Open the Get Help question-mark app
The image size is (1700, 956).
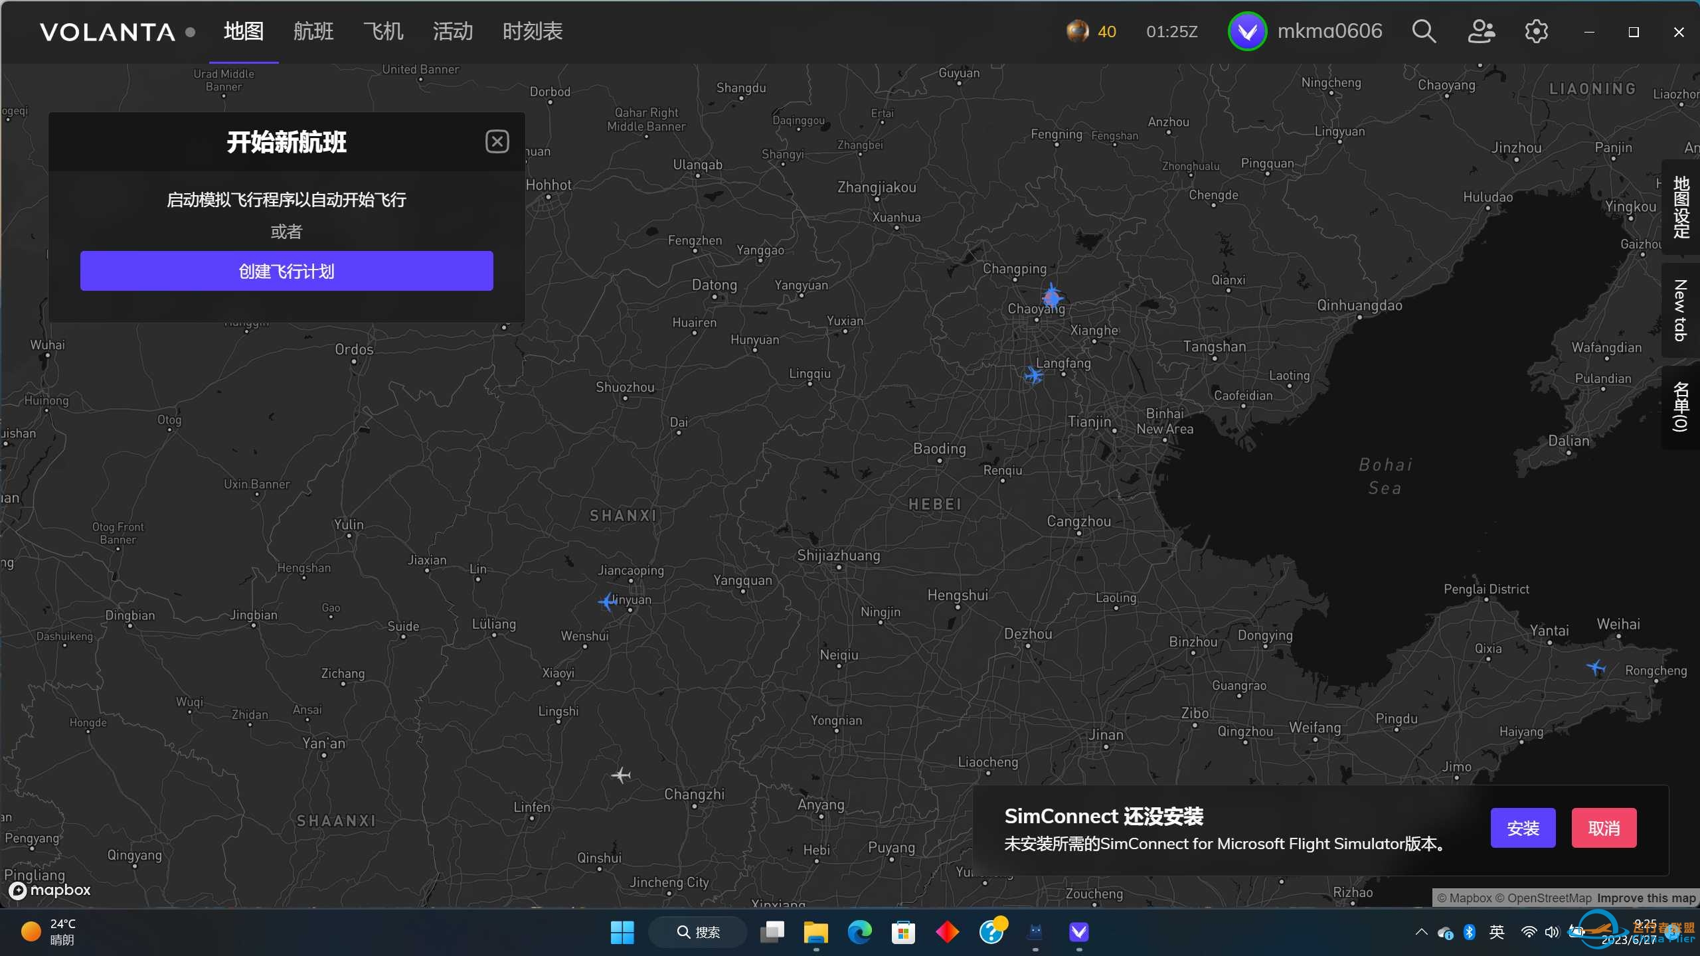pos(991,932)
